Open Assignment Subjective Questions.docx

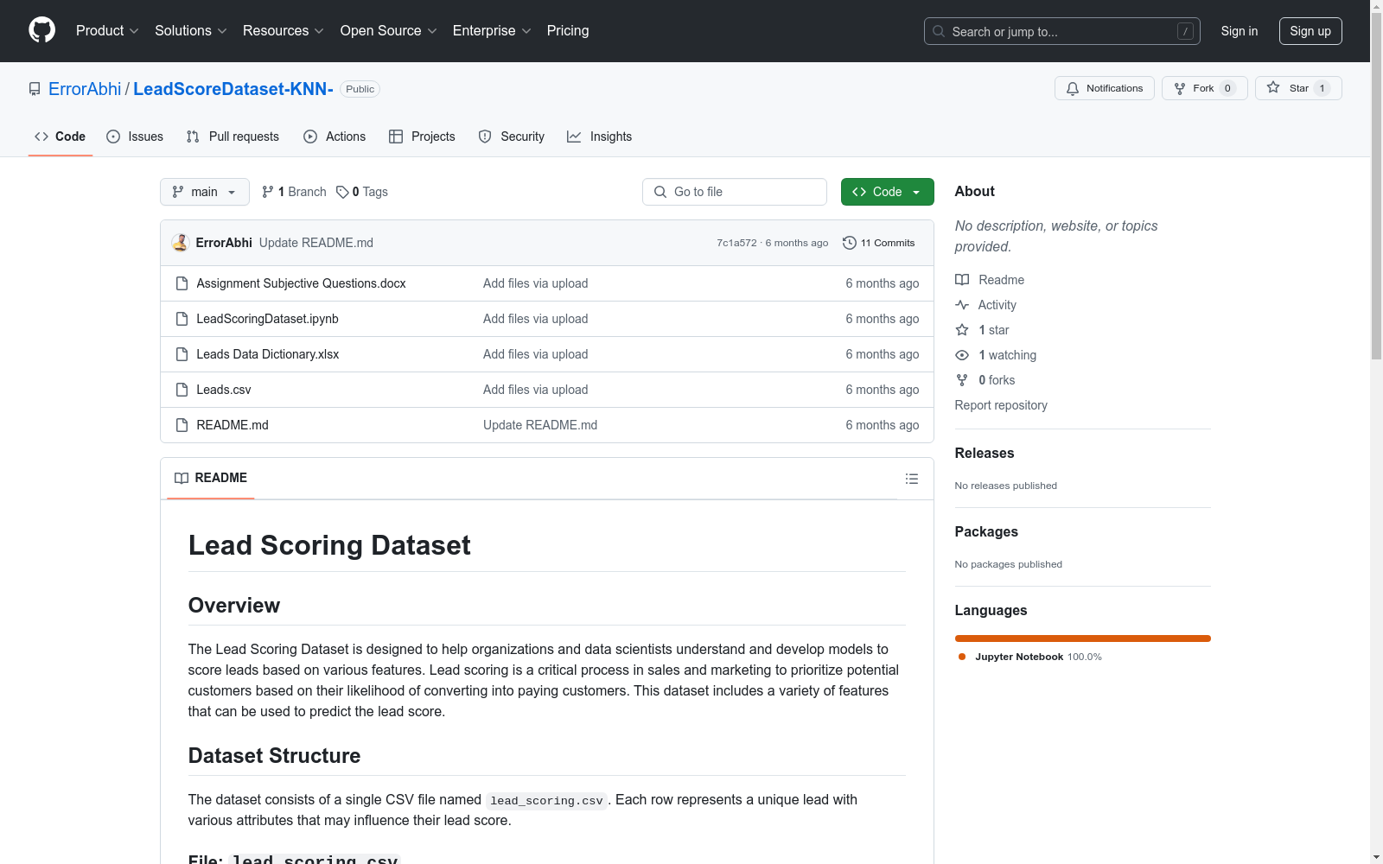pos(301,283)
